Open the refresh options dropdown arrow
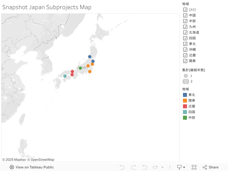 coord(162,167)
